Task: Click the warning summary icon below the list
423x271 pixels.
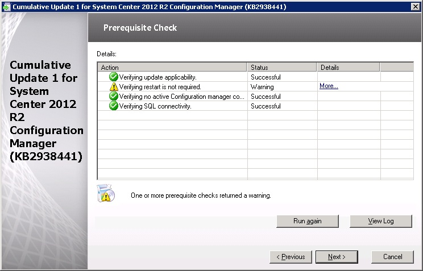Action: pos(106,194)
